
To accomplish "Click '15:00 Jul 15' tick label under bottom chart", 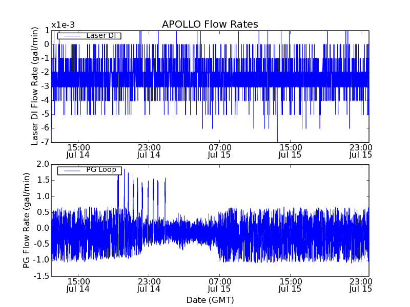I will (290, 286).
